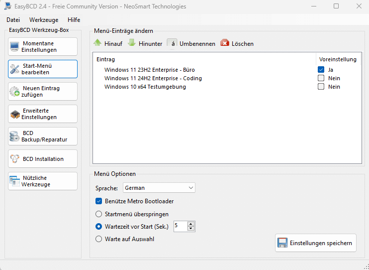Click the monitor icon for Momentane Einstellungen
This screenshot has width=369, height=270.
pyautogui.click(x=14, y=47)
